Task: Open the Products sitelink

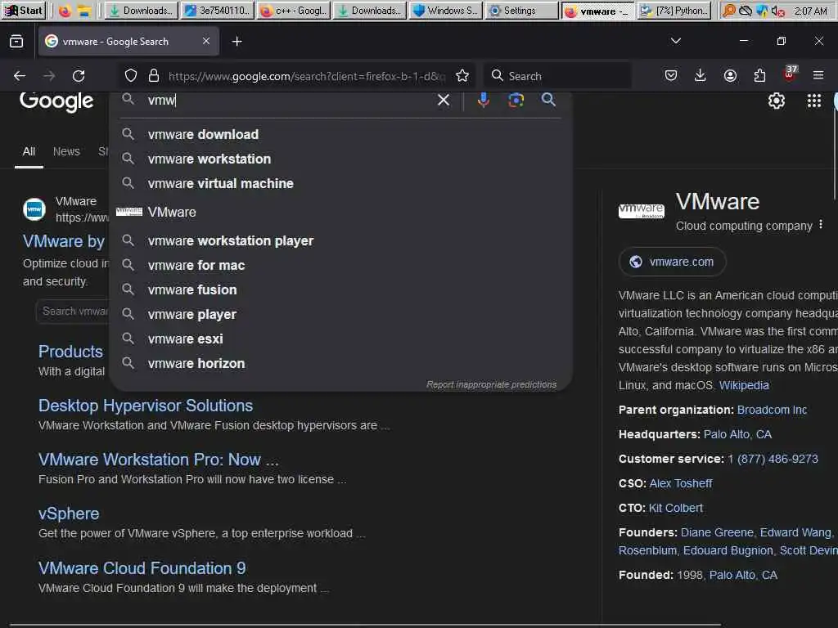Action: coord(70,352)
